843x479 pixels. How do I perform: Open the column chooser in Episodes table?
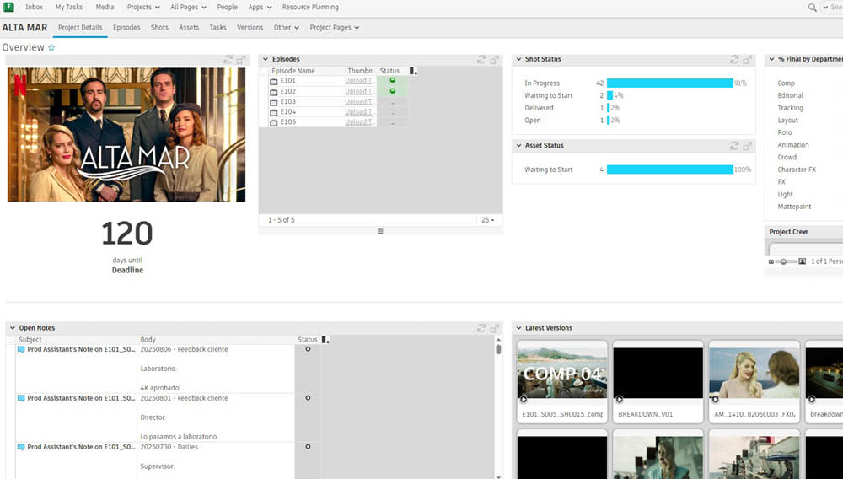pyautogui.click(x=413, y=72)
